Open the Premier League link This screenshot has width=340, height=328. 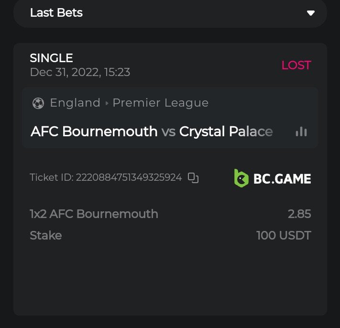pos(160,103)
